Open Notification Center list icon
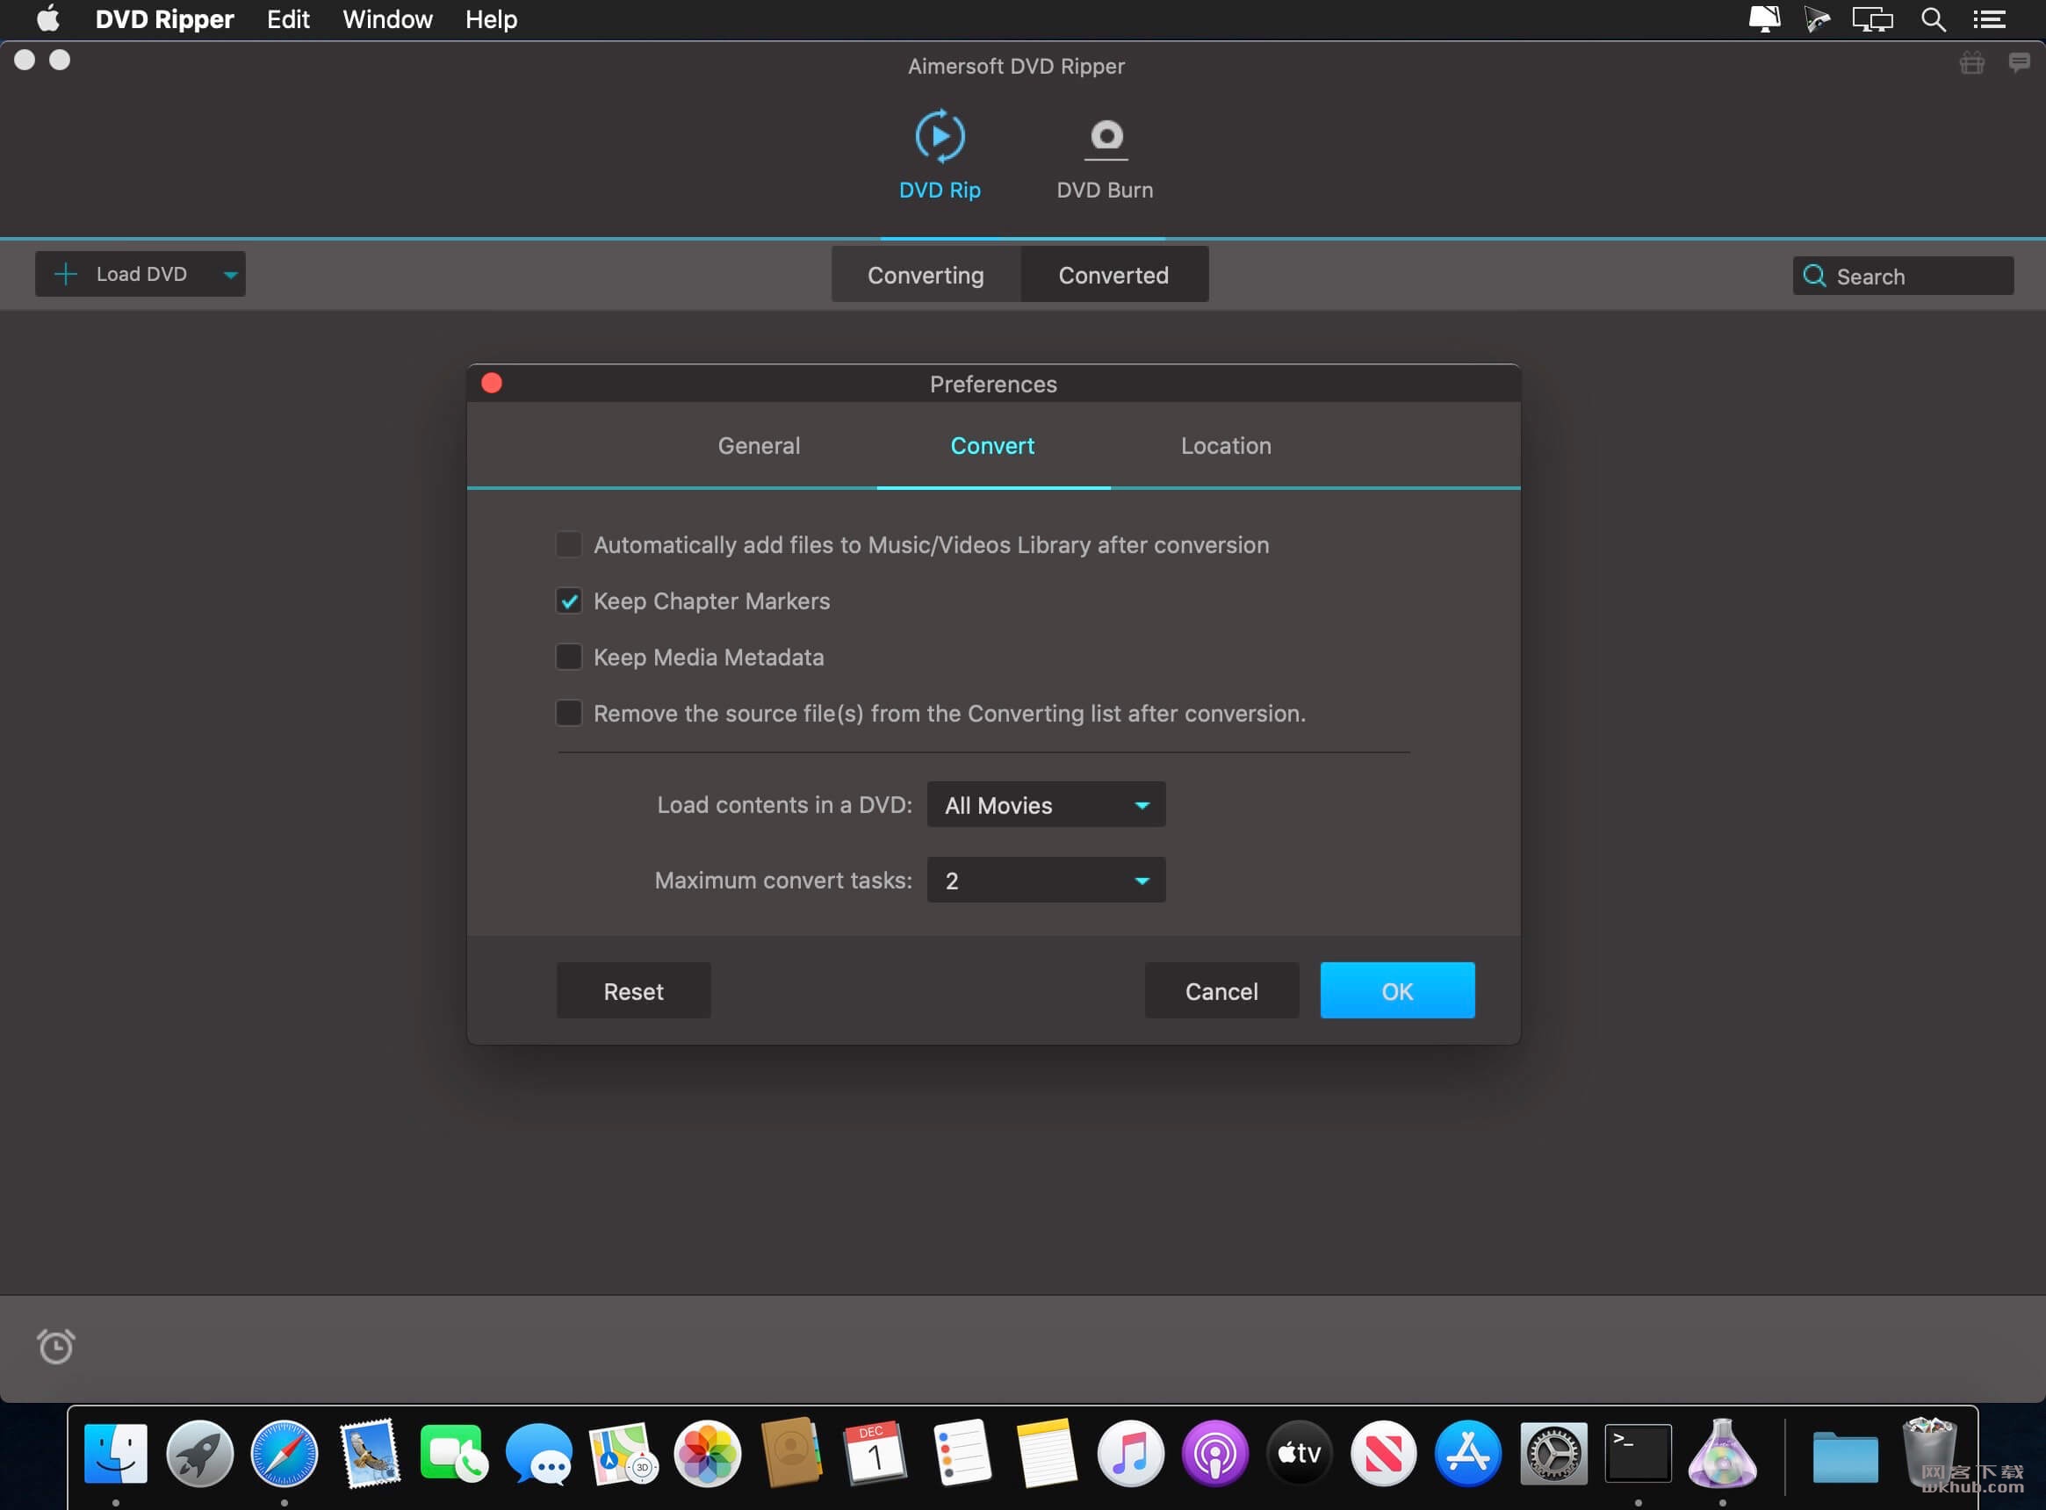The image size is (2046, 1510). (x=1989, y=19)
